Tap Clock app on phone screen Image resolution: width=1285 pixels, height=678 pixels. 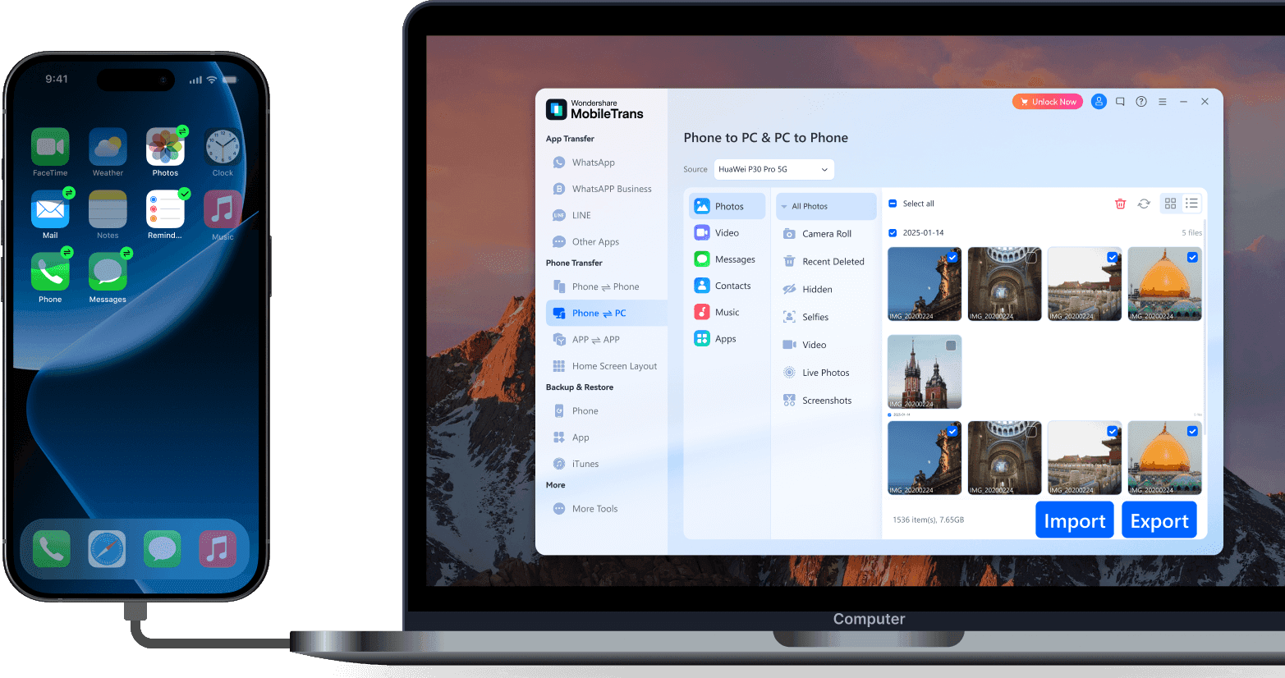point(223,147)
